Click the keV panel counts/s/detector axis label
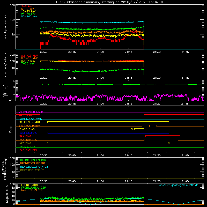This screenshot has width=207, height=207. point(5,27)
